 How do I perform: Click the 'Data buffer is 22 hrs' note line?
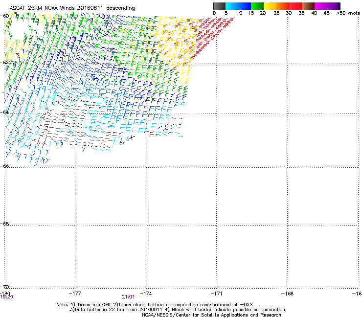tap(177, 310)
